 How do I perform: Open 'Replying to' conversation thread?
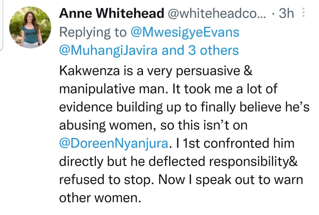coord(89,32)
